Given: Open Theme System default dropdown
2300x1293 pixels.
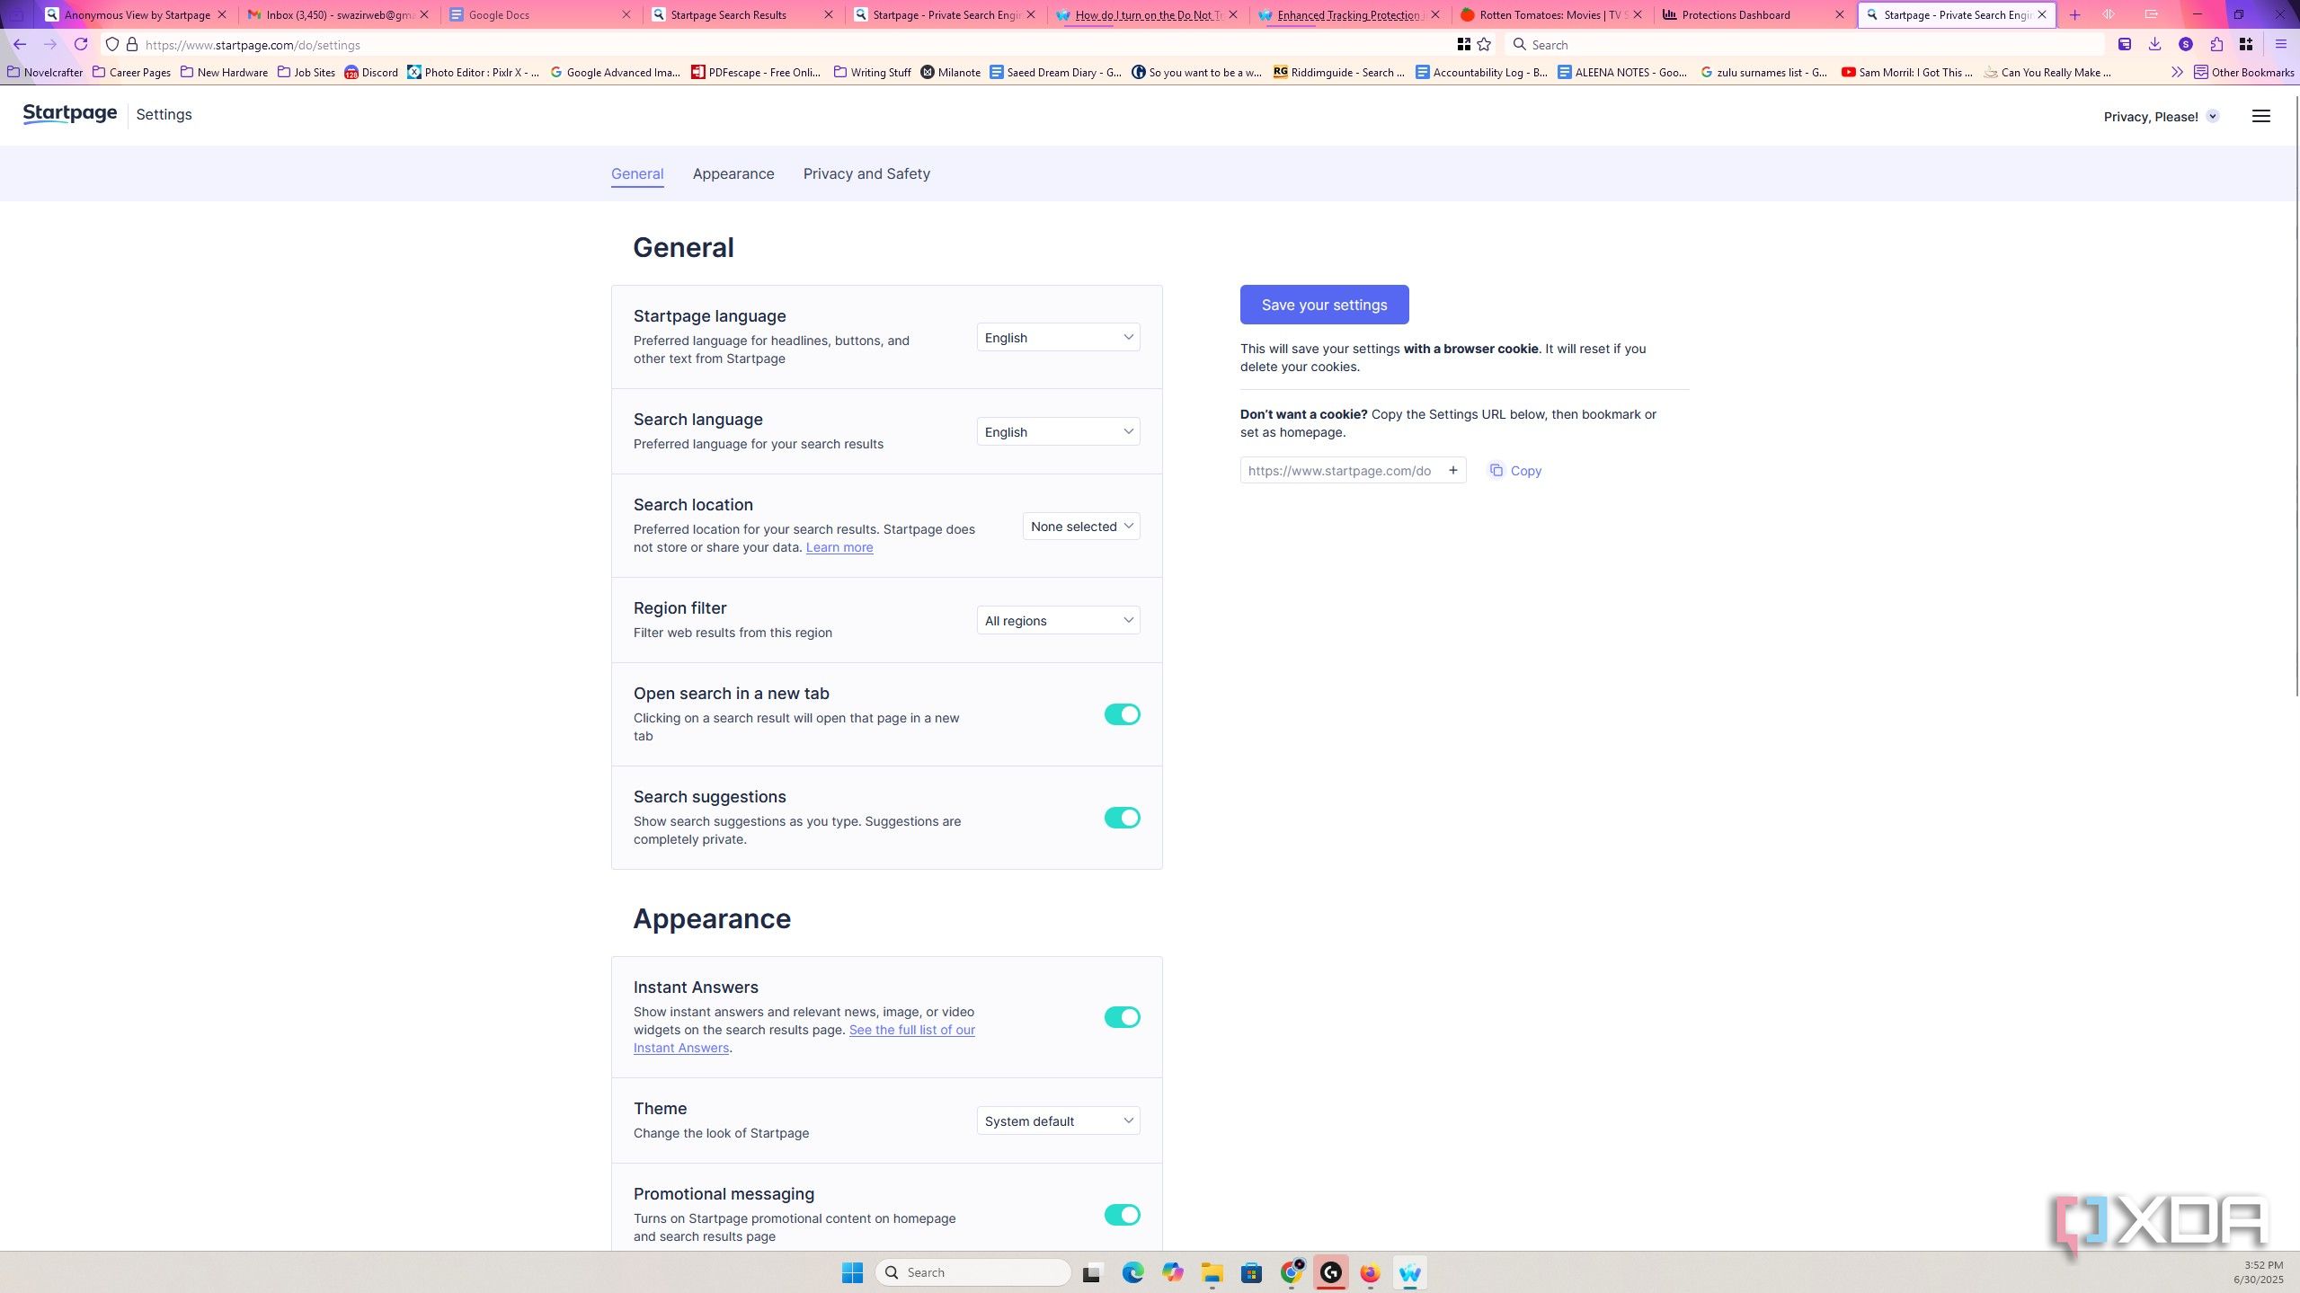Looking at the screenshot, I should tap(1058, 1120).
